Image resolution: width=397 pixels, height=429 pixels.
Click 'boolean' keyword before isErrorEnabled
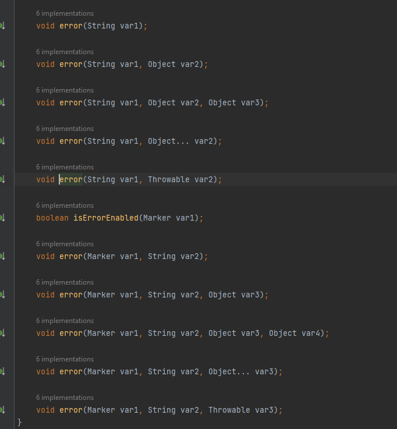52,218
